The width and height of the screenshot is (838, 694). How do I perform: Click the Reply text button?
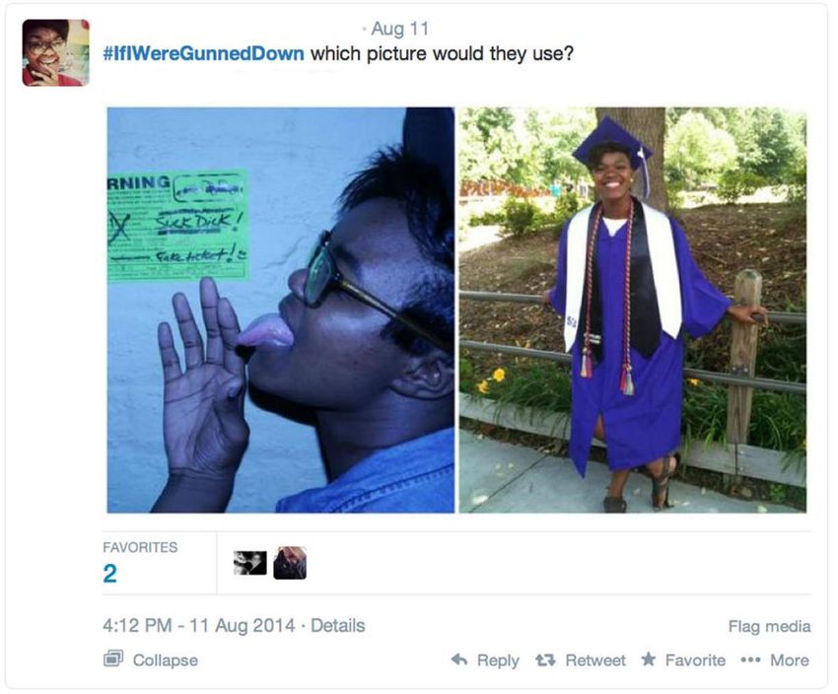pyautogui.click(x=498, y=660)
